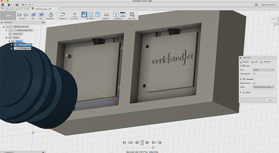
Task: Open the File menu icon
Action: 10,5
